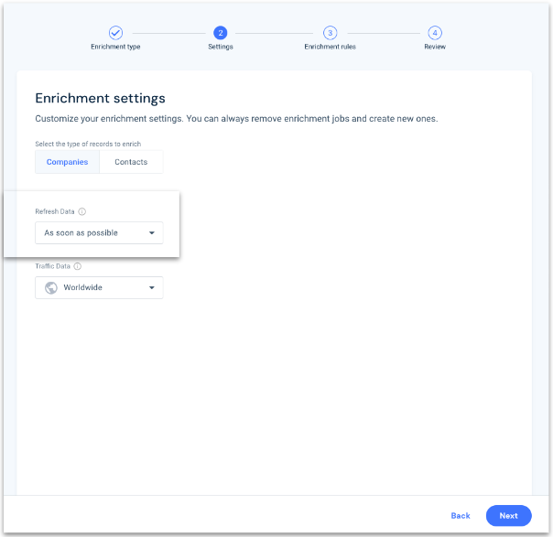
Task: Open the As soon as possible dropdown
Action: coord(99,232)
